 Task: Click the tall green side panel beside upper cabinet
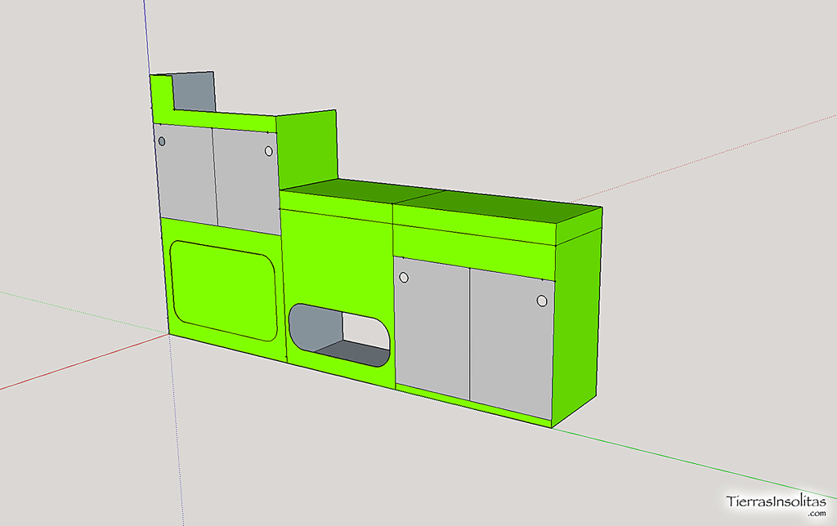click(307, 149)
